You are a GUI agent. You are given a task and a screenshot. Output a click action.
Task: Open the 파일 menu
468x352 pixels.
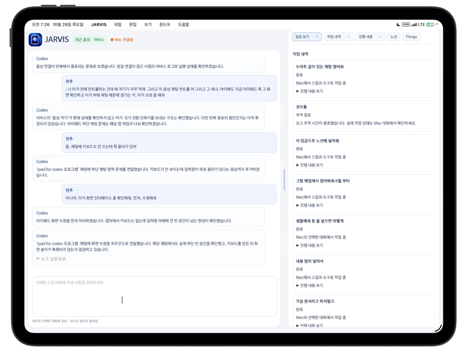118,25
